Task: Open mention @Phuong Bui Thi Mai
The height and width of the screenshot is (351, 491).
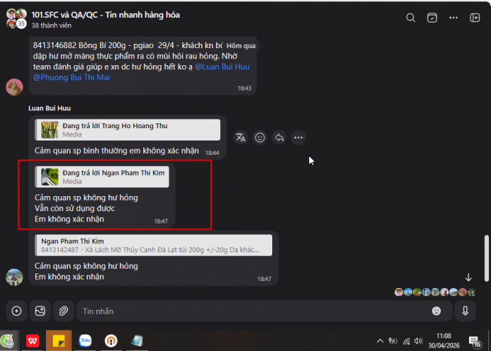Action: pyautogui.click(x=72, y=77)
